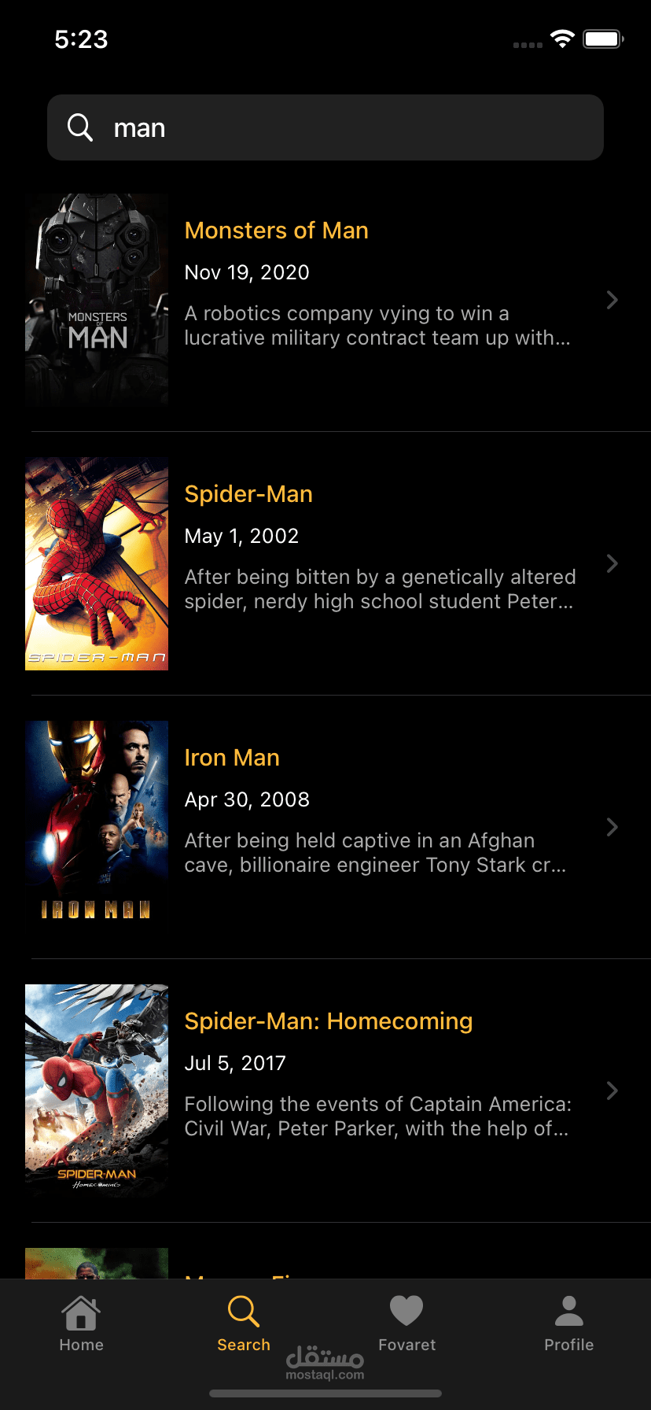View the Spider-Man 2002 poster thumbnail
651x1410 pixels.
[x=97, y=563]
